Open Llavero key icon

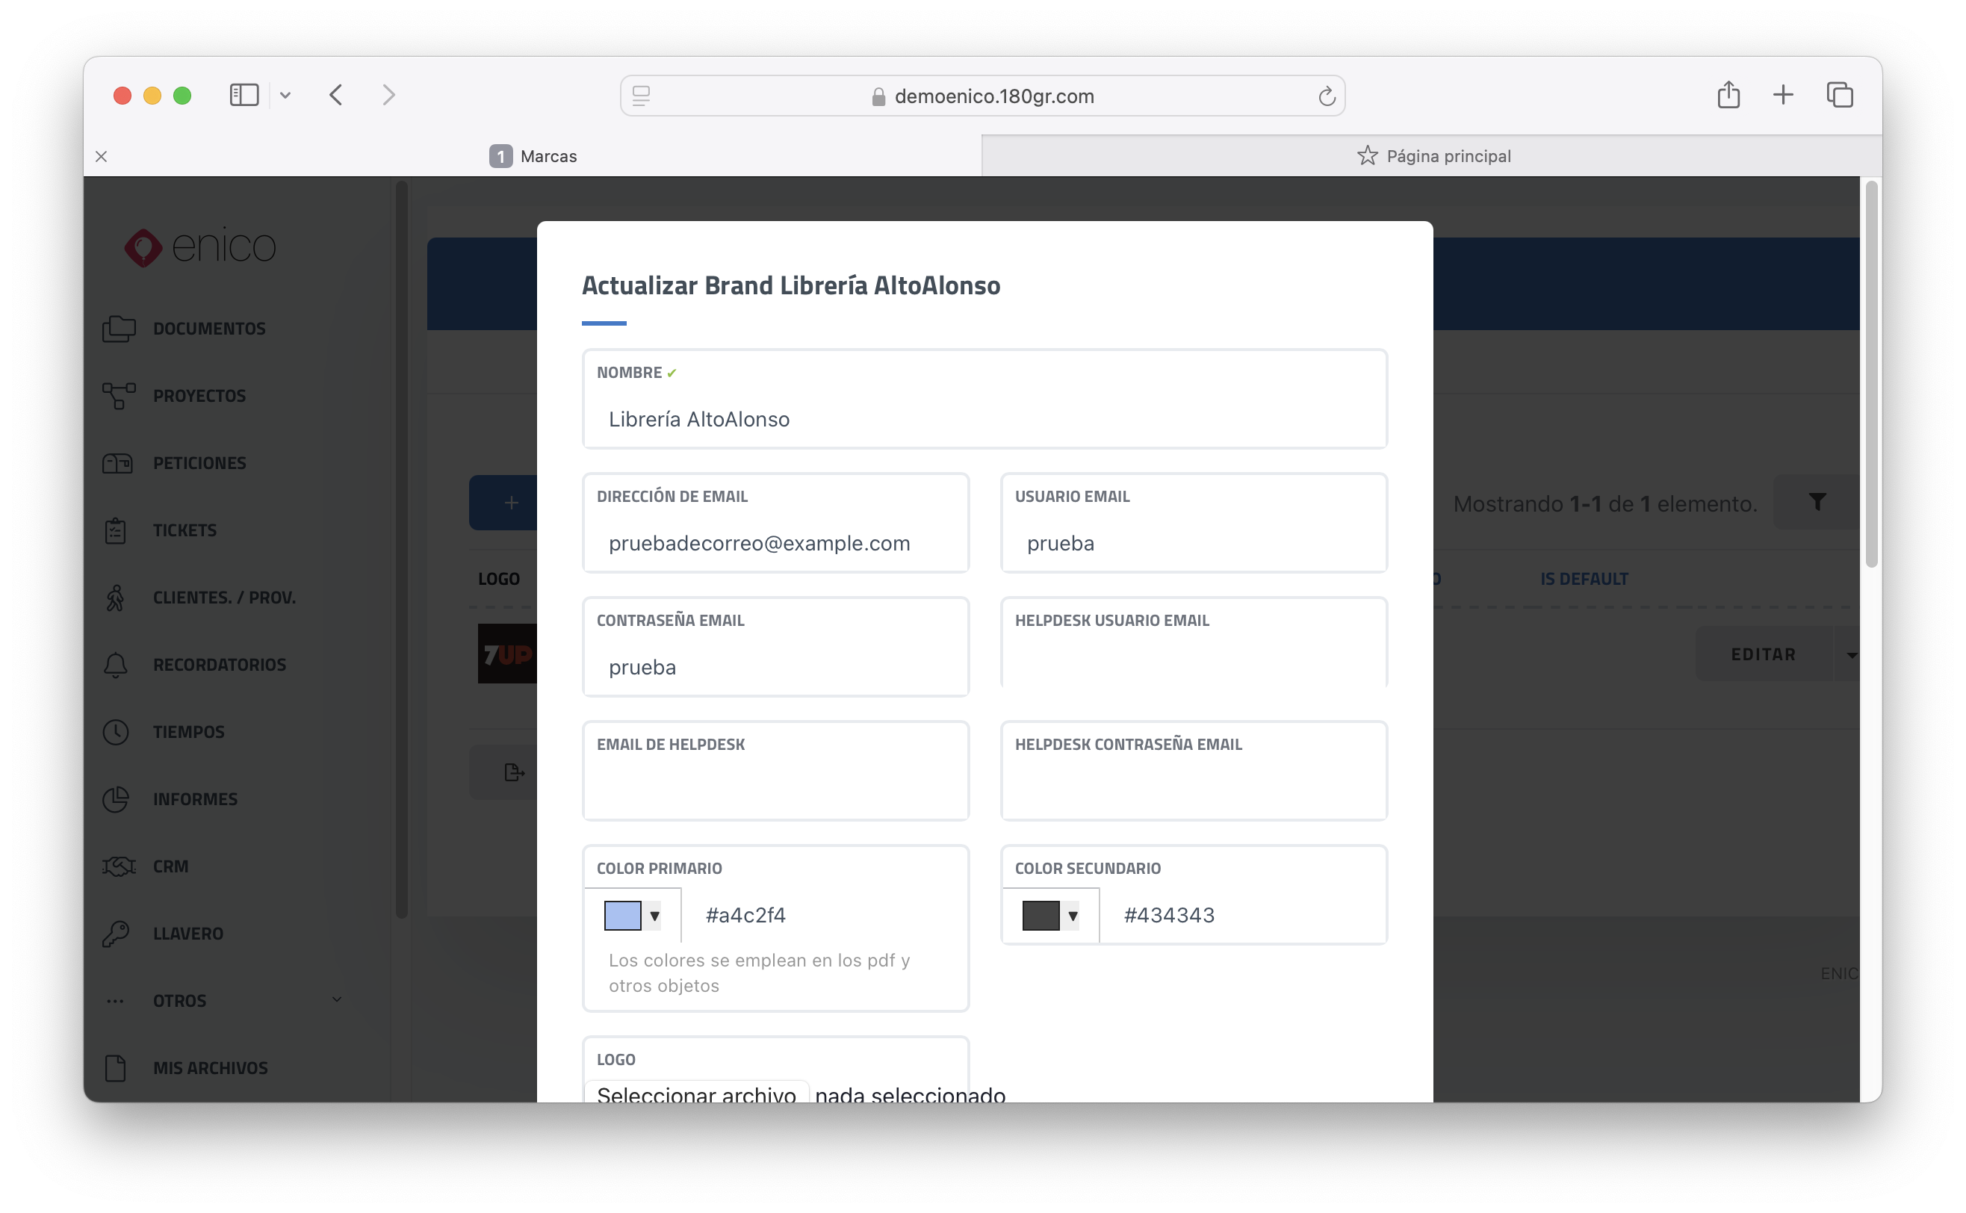click(116, 934)
